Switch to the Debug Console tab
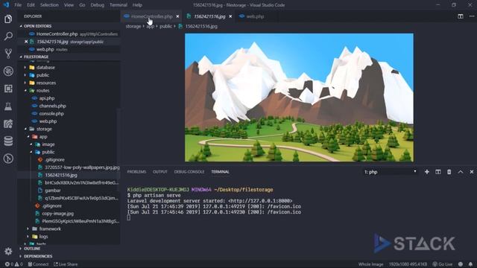Image resolution: width=477 pixels, height=268 pixels. point(189,172)
